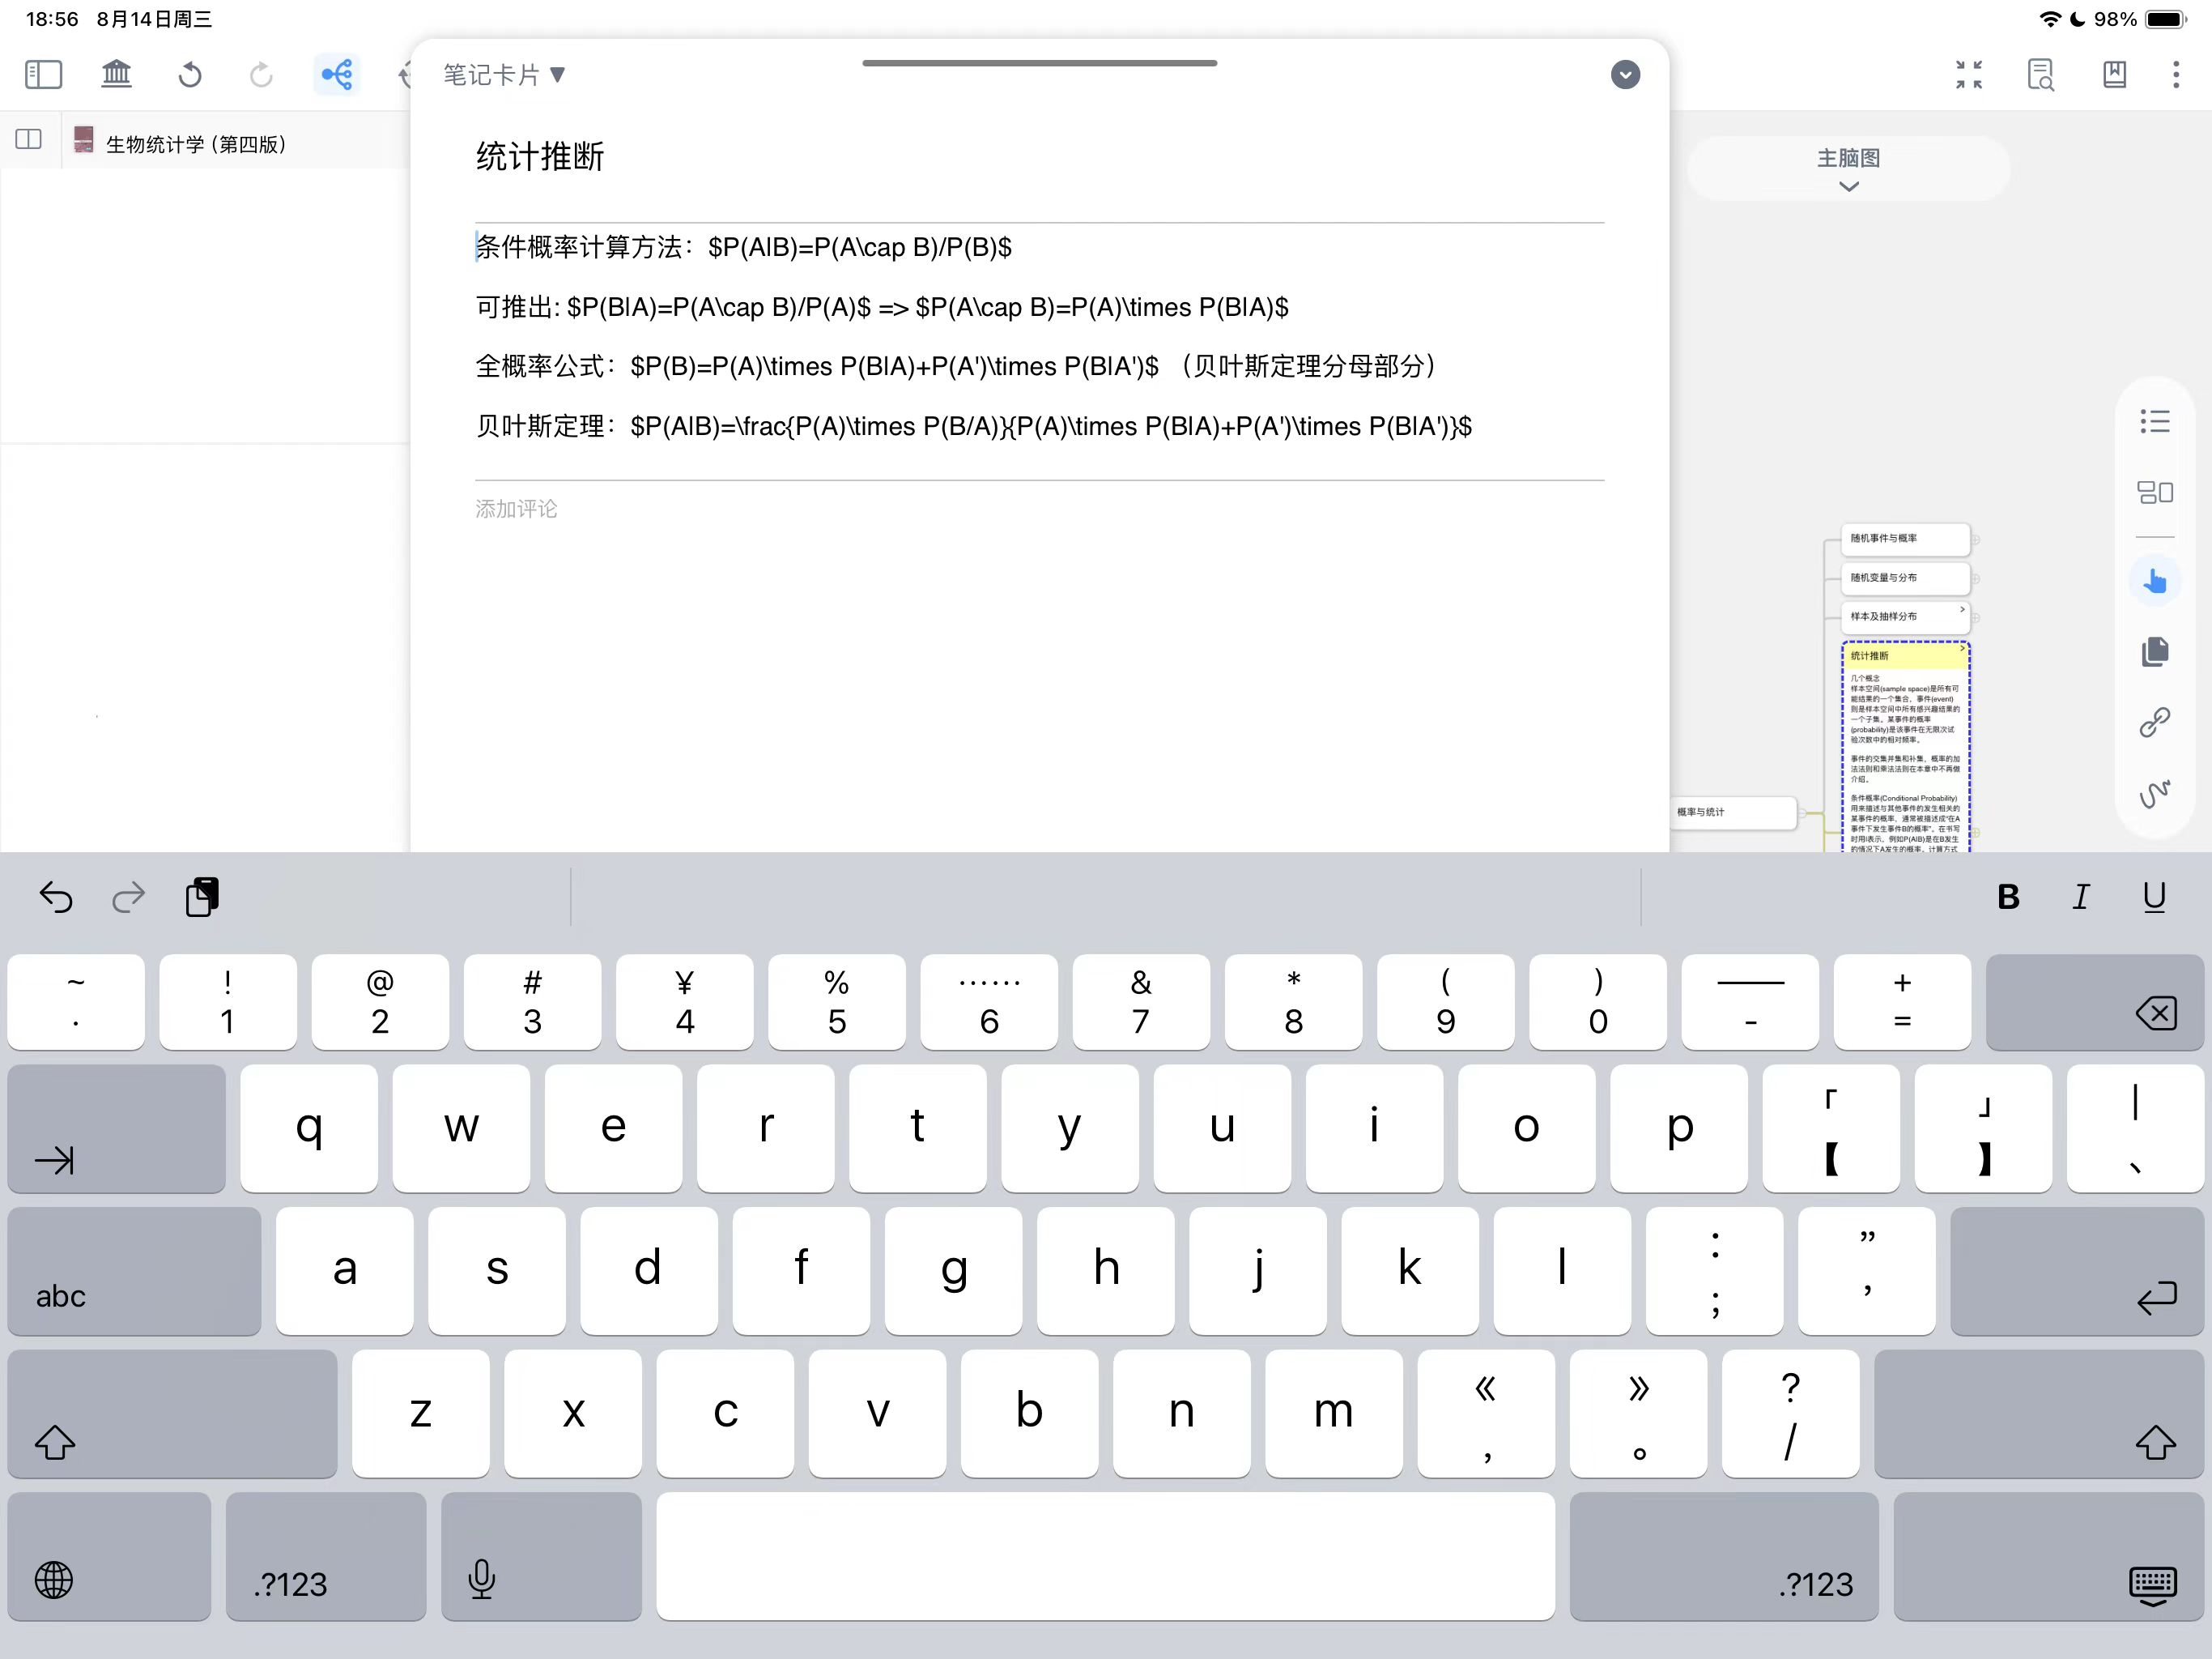Select the hand touch tool
The height and width of the screenshot is (1659, 2212).
[x=2154, y=580]
